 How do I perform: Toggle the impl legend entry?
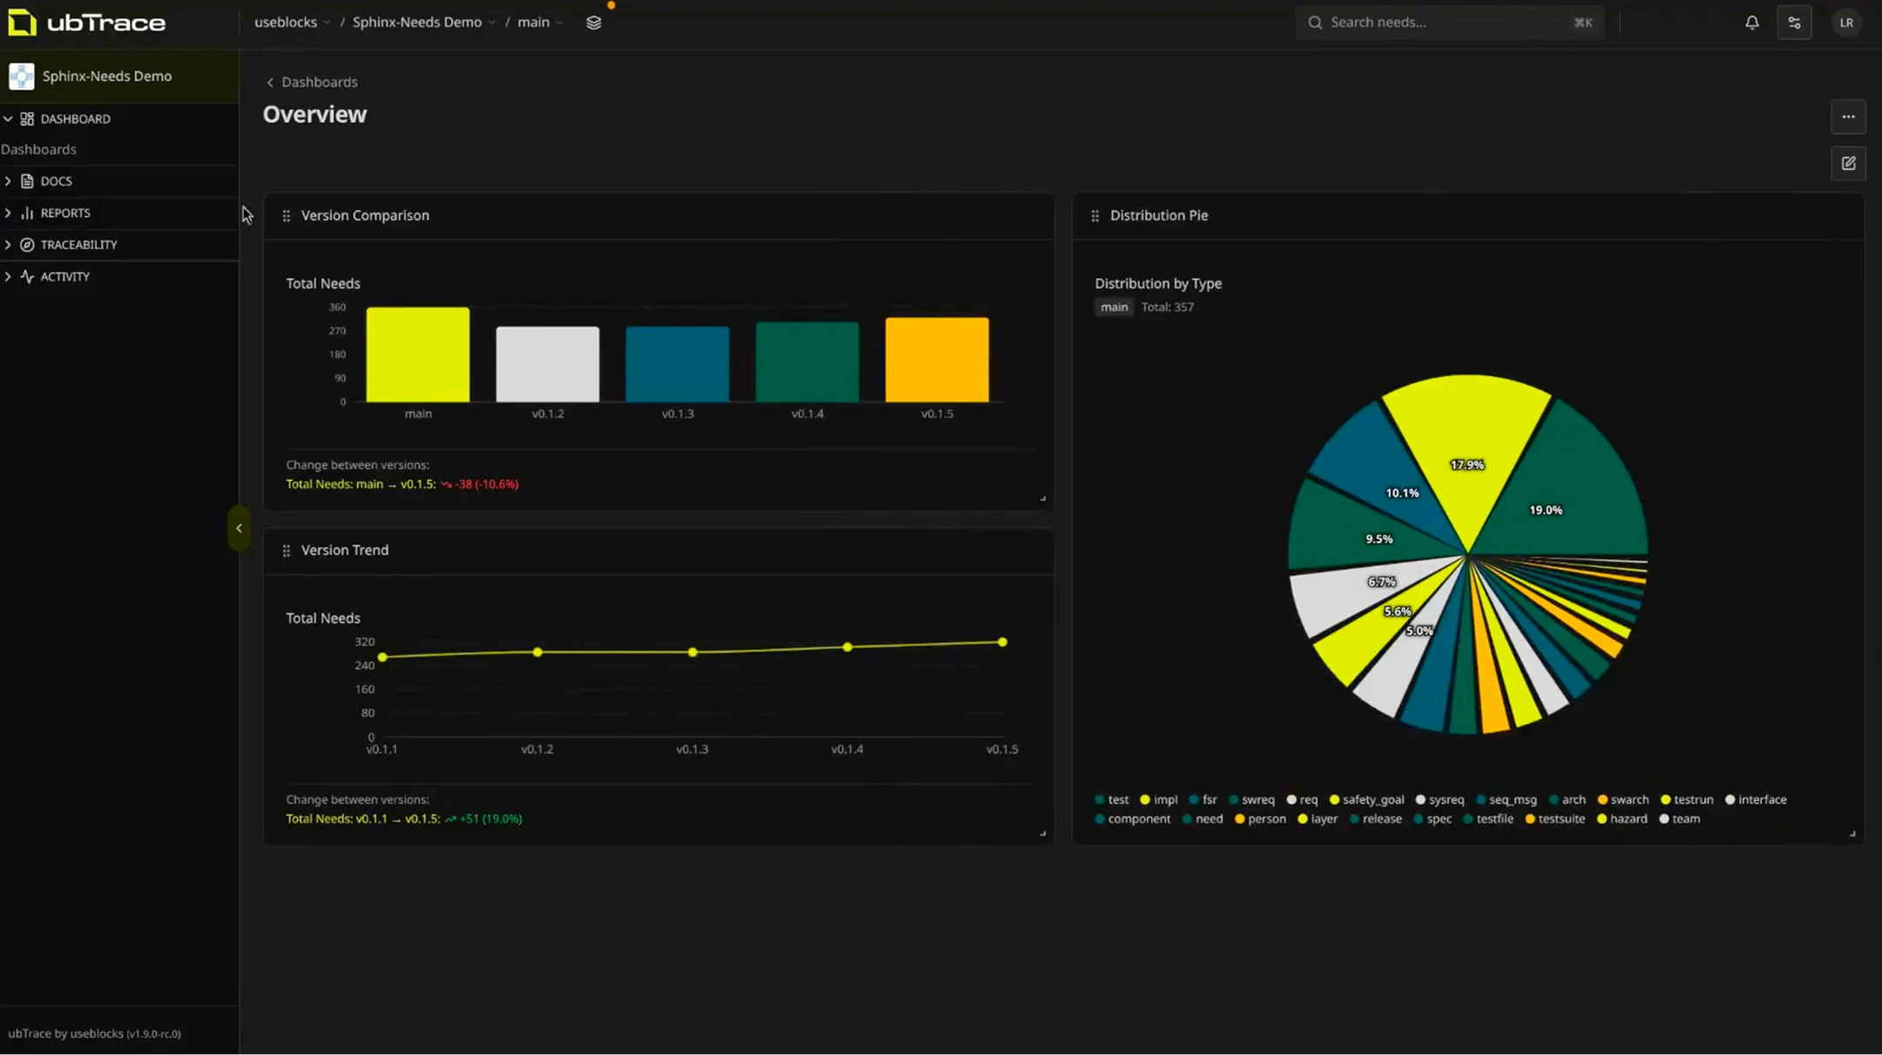1159,800
